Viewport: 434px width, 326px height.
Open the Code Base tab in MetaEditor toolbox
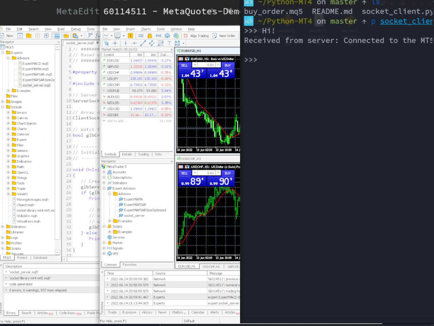click(x=70, y=313)
